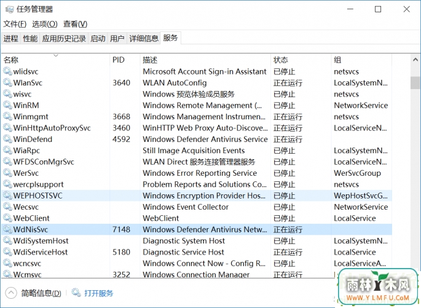The height and width of the screenshot is (308, 421).
Task: Switch to the 用户 tab
Action: 117,39
